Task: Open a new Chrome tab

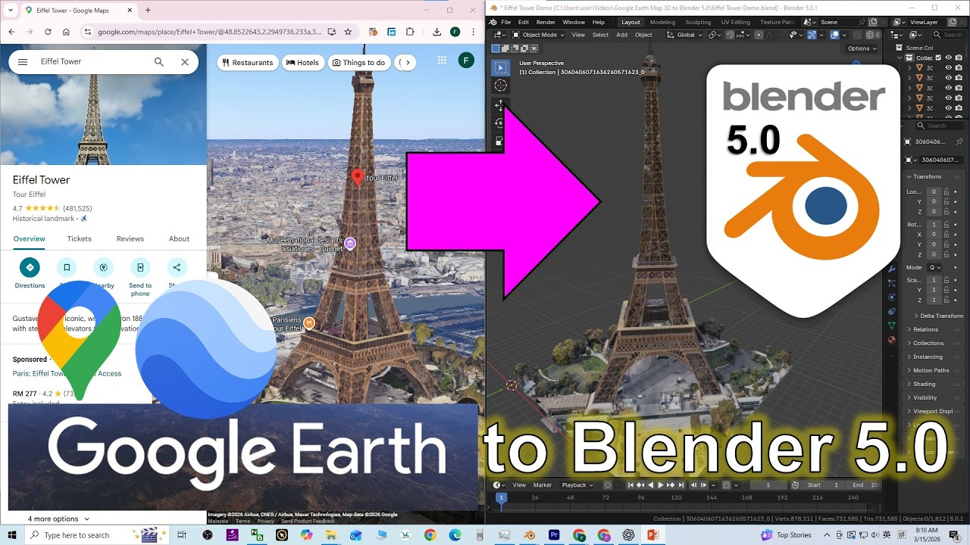Action: click(148, 11)
